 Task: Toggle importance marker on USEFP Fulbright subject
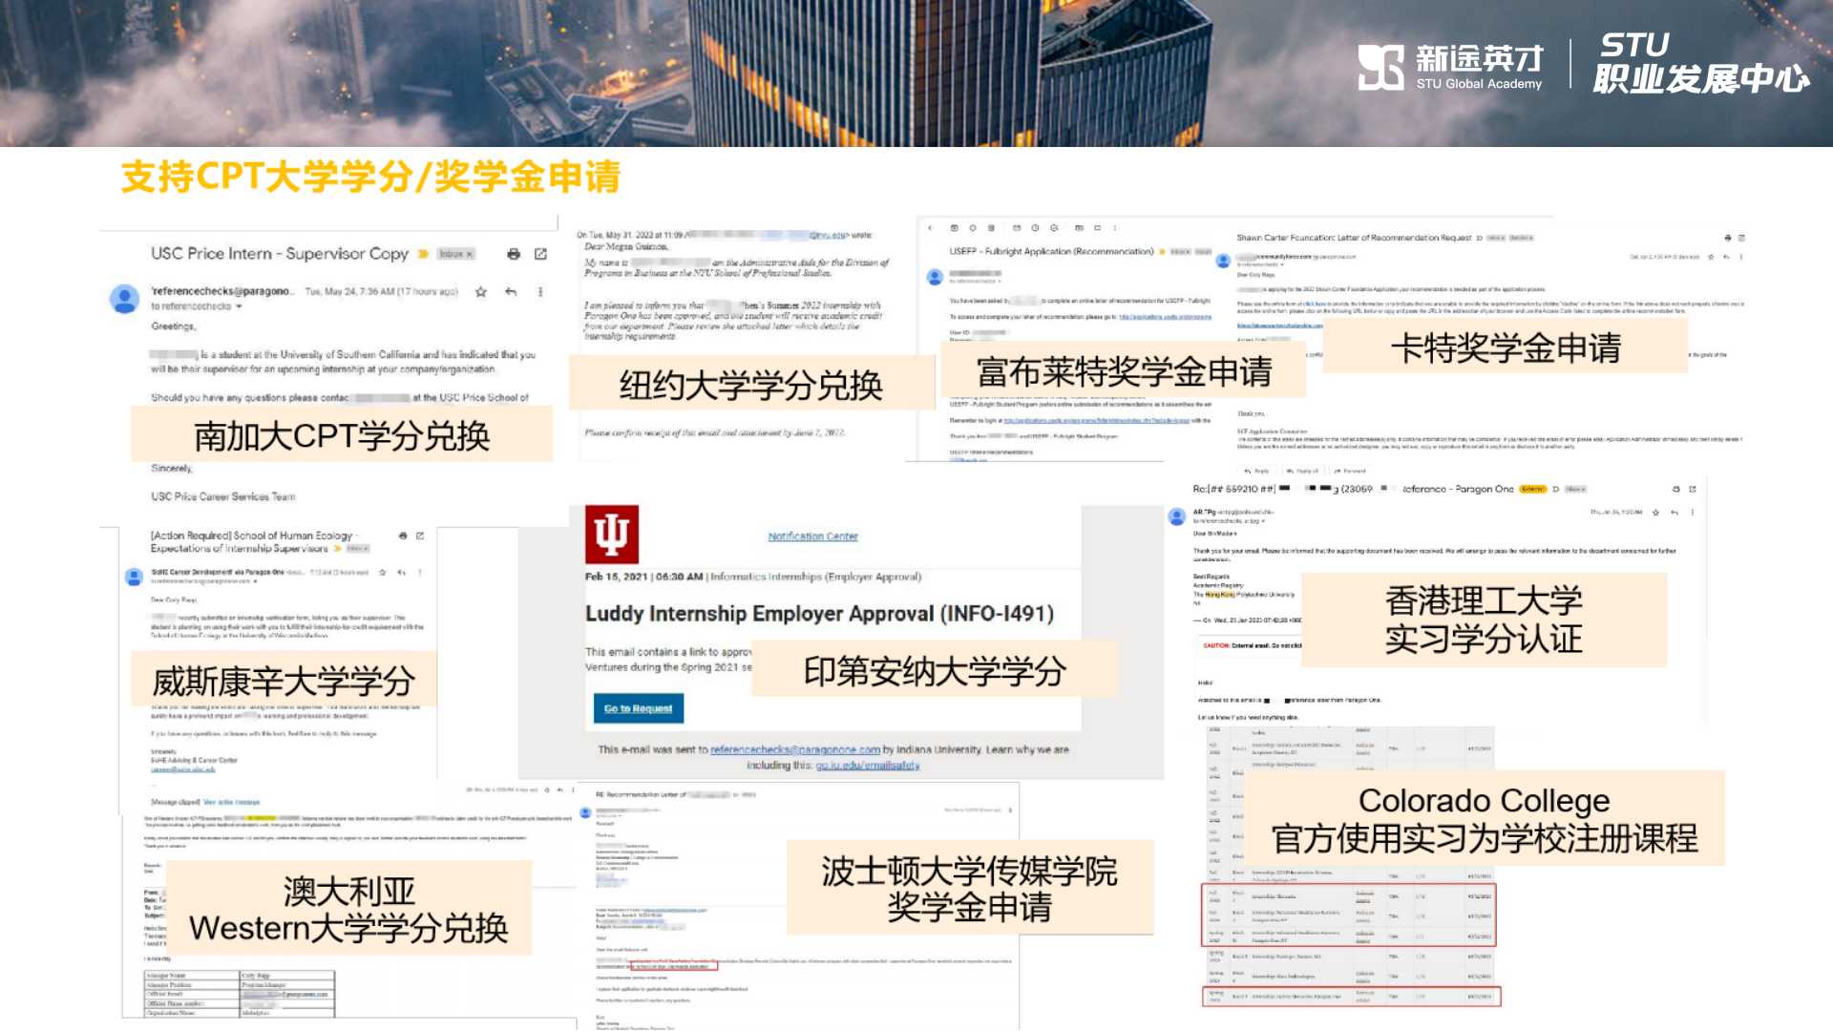[1162, 252]
